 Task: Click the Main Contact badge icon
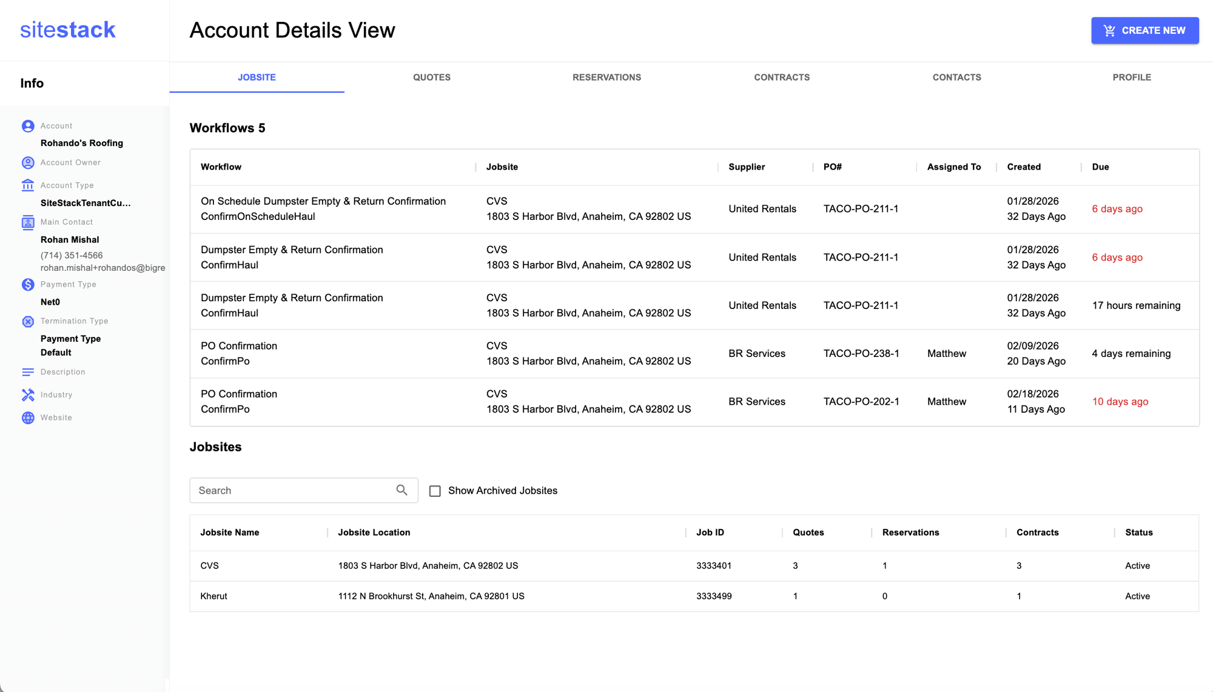[28, 222]
